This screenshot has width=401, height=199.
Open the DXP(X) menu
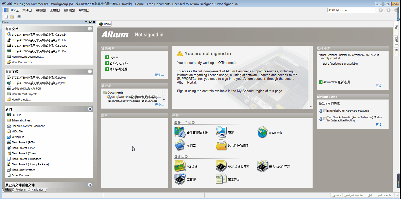click(14, 10)
